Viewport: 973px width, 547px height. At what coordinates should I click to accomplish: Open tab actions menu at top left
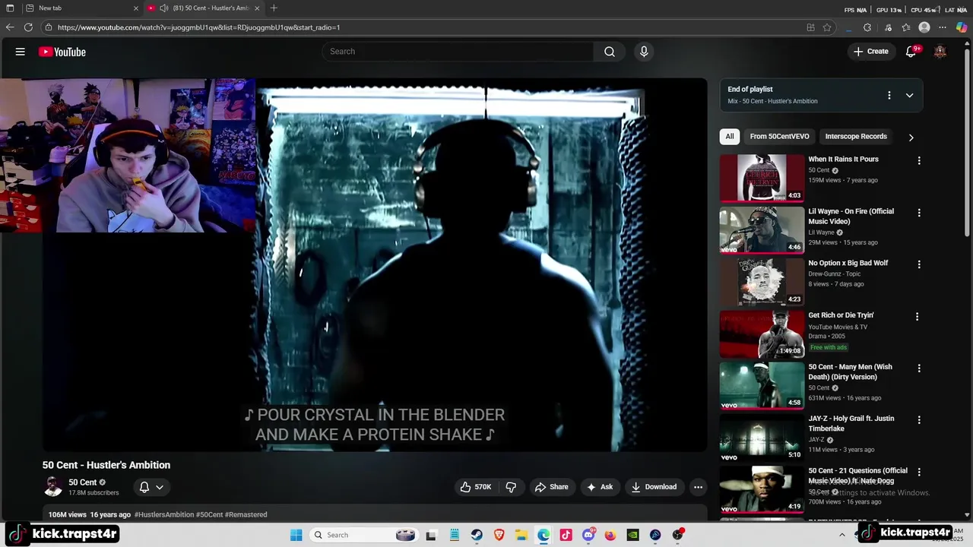[10, 8]
